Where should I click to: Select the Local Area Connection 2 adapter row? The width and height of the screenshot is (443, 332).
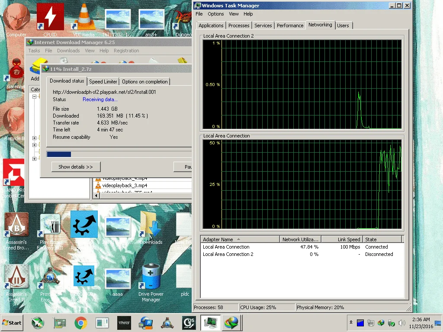coord(302,254)
